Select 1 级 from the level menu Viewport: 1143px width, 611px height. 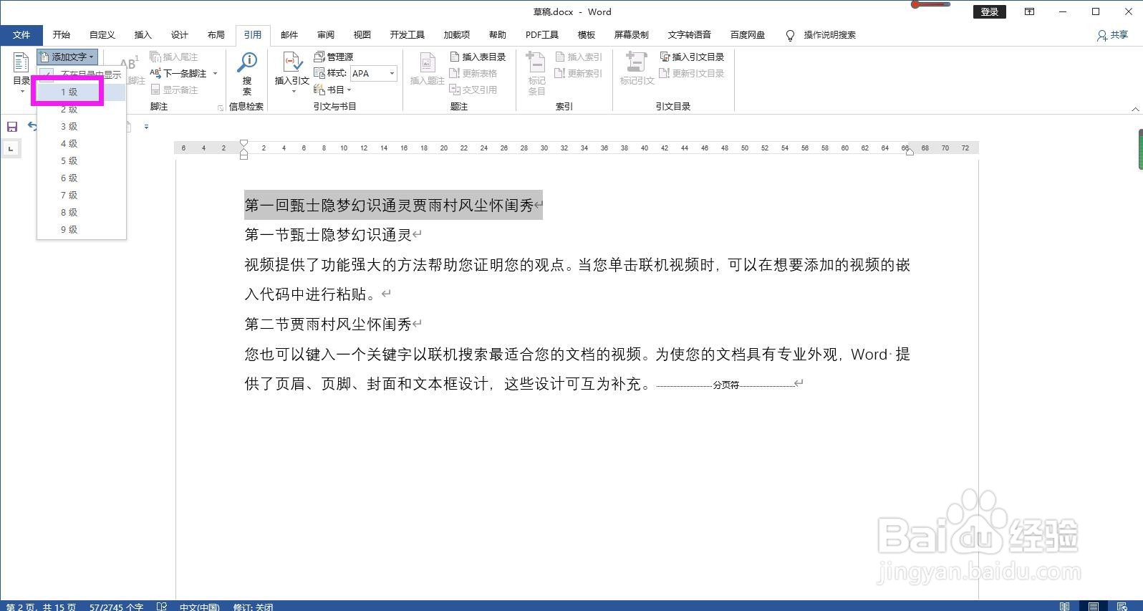tap(82, 92)
